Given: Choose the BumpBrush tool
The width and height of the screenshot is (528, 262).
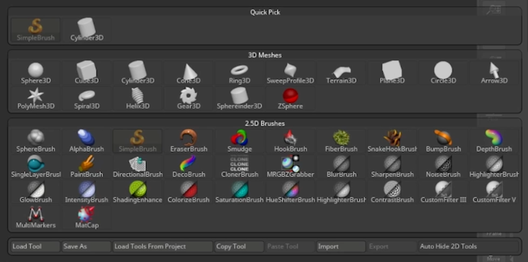Looking at the screenshot, I should point(443,141).
